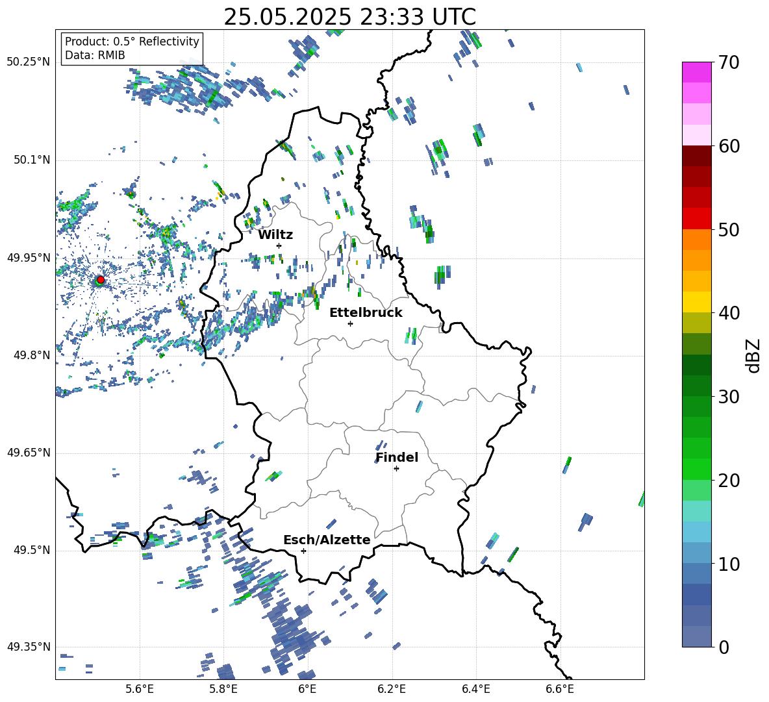Click the 50.1°N latitude label

(x=31, y=160)
